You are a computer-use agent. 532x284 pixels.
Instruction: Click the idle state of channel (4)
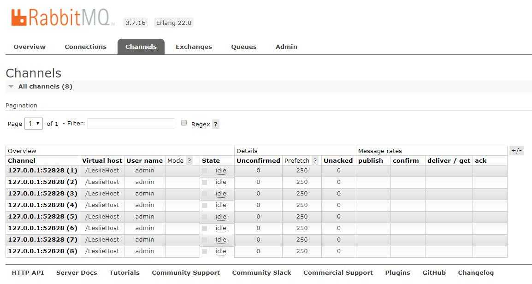[221, 205]
